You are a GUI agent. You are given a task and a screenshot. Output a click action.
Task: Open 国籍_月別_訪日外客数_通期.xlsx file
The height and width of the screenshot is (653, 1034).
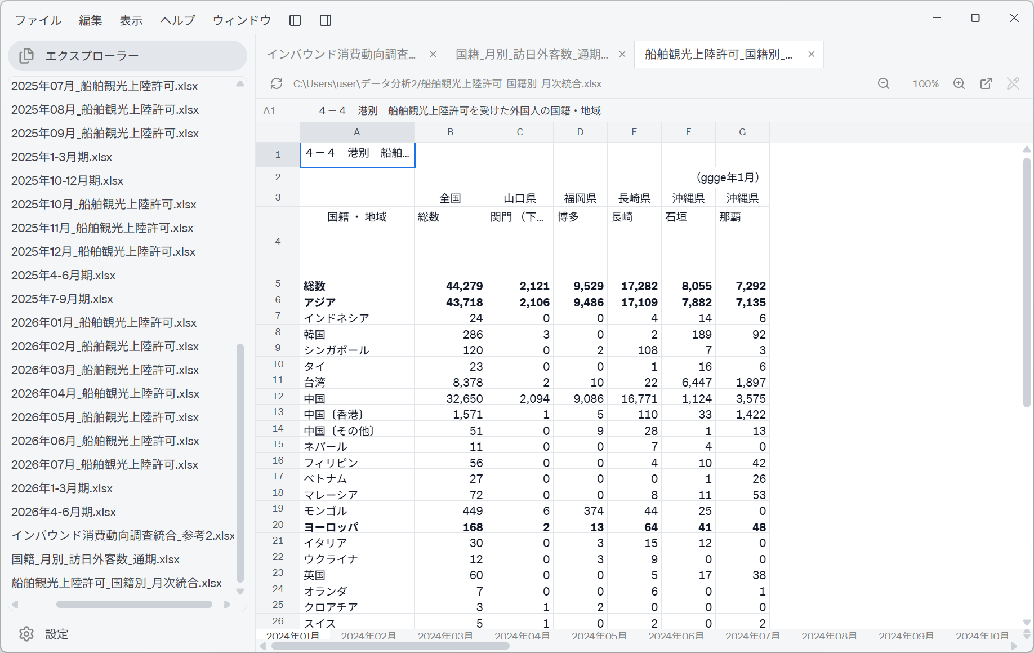(95, 559)
